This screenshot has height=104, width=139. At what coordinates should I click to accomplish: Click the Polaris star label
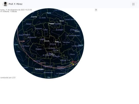tap(51, 24)
